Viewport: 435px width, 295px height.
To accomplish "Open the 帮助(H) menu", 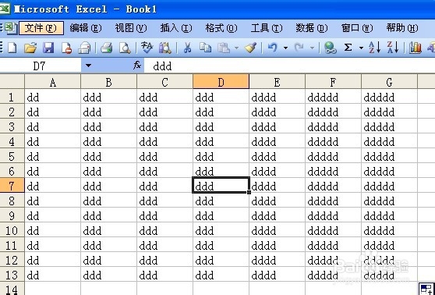I will [402, 28].
